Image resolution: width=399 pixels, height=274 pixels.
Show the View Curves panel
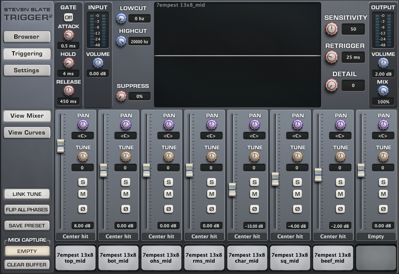tap(27, 133)
